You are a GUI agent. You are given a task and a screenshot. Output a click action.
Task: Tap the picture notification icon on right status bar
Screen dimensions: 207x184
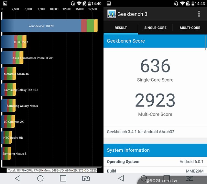click(x=109, y=4)
